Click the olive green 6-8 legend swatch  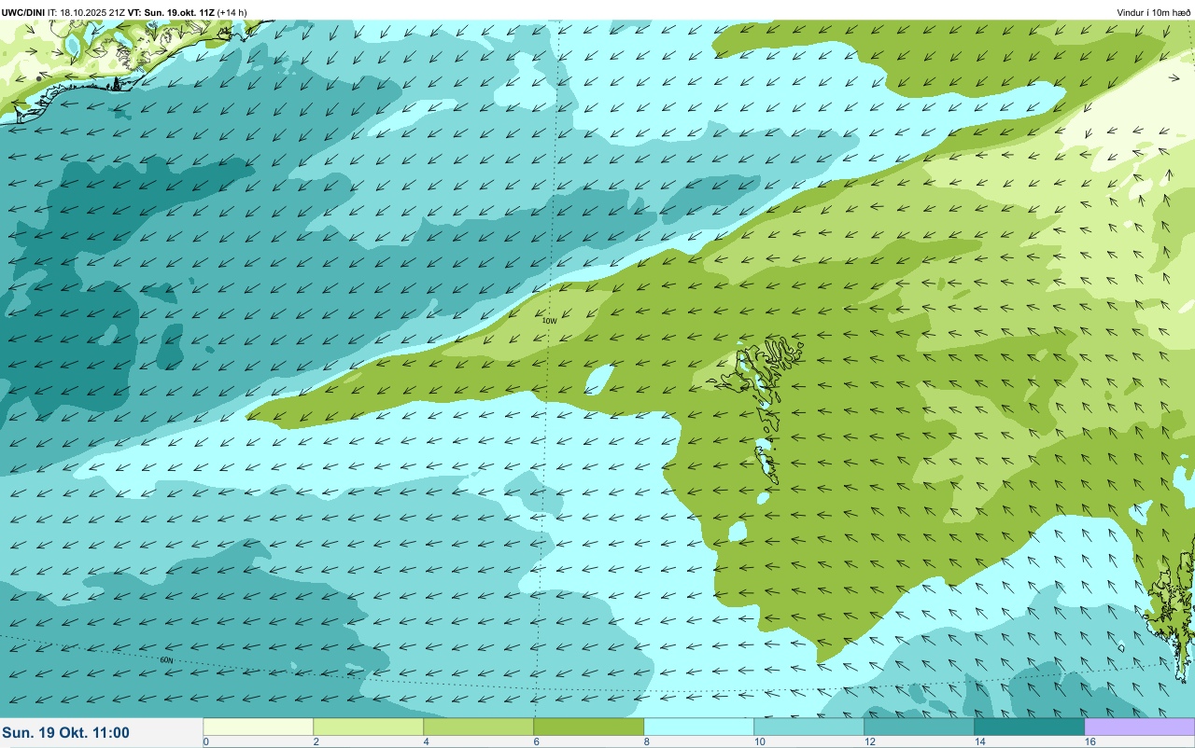588,727
